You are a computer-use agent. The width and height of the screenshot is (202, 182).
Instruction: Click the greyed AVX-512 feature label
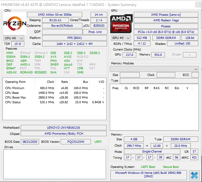pos(83,57)
